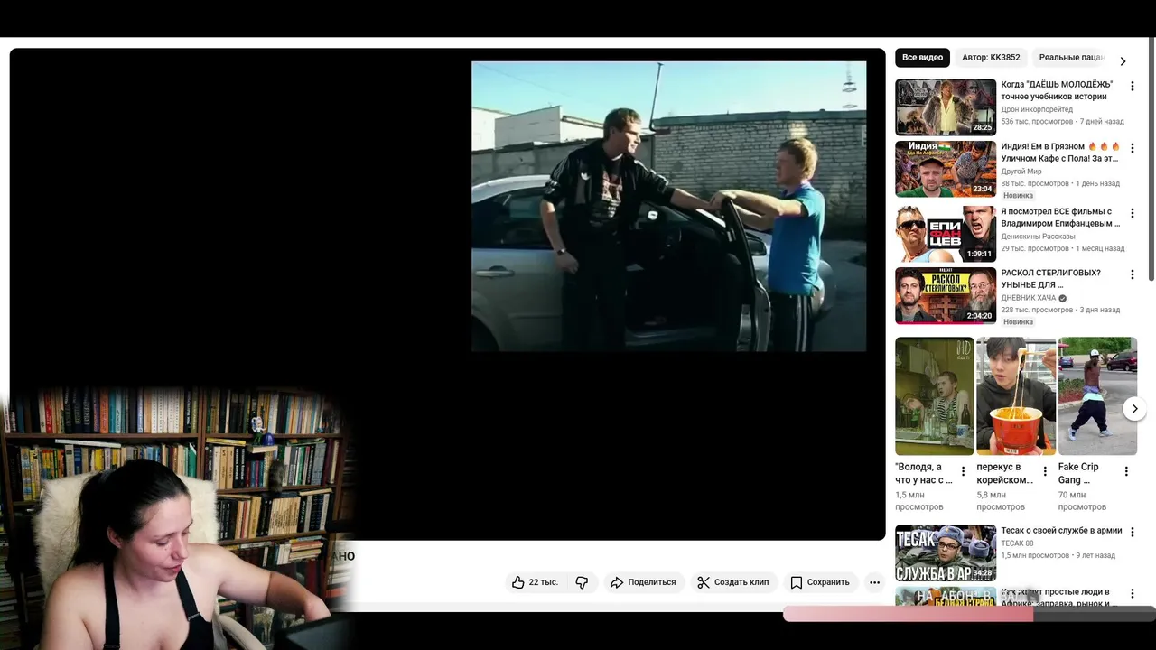Image resolution: width=1156 pixels, height=650 pixels.
Task: Click title Я посмотрел ВСЕ фильмы с Владимиром
Action: click(1060, 218)
